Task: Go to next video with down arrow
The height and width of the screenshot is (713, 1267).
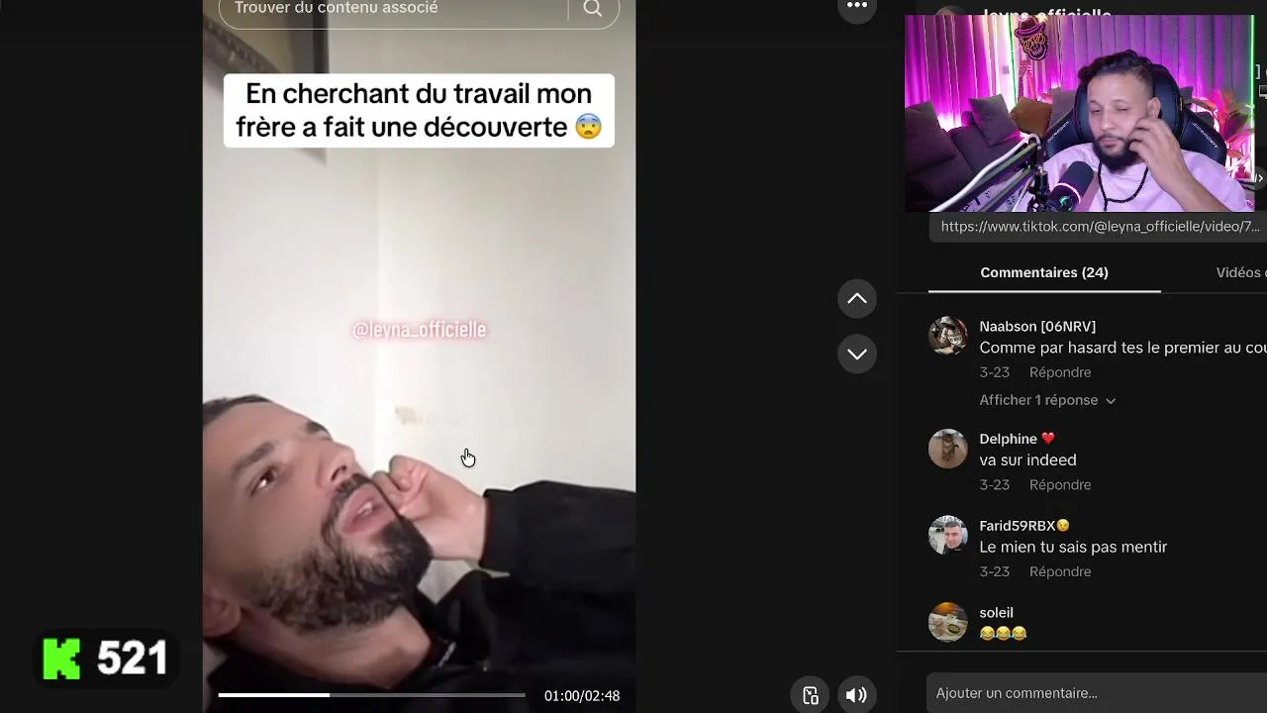Action: tap(857, 354)
